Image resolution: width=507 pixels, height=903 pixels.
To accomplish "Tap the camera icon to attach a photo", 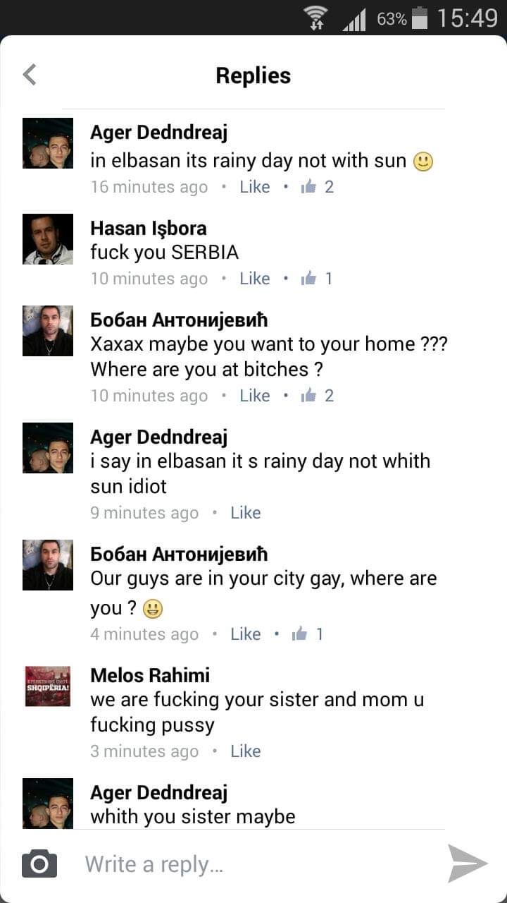I will click(x=39, y=863).
